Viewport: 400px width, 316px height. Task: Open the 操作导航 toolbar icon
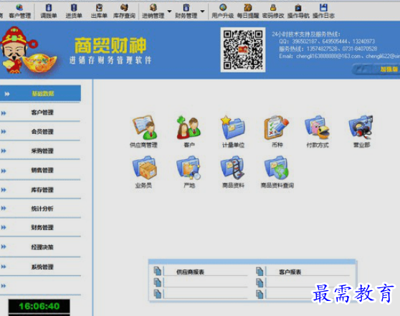298,11
